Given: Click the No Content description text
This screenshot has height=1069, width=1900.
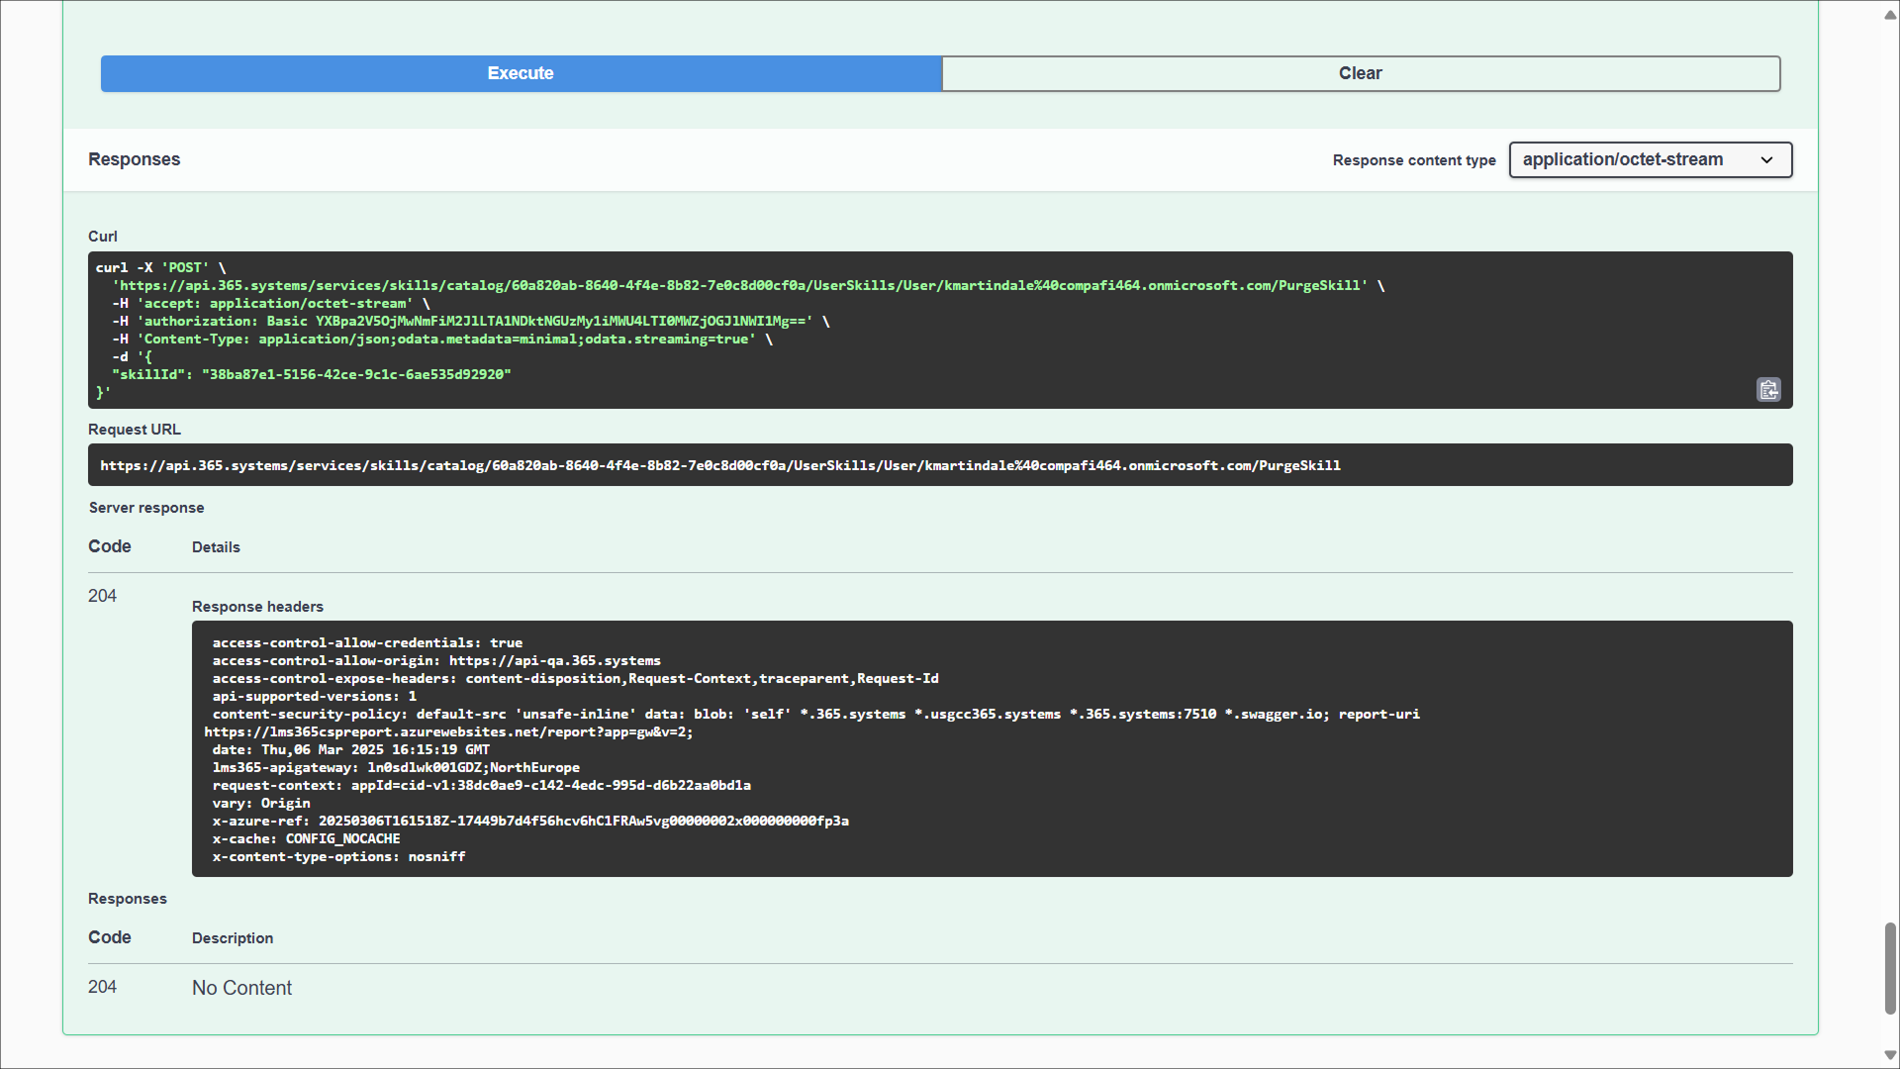Looking at the screenshot, I should coord(241,988).
